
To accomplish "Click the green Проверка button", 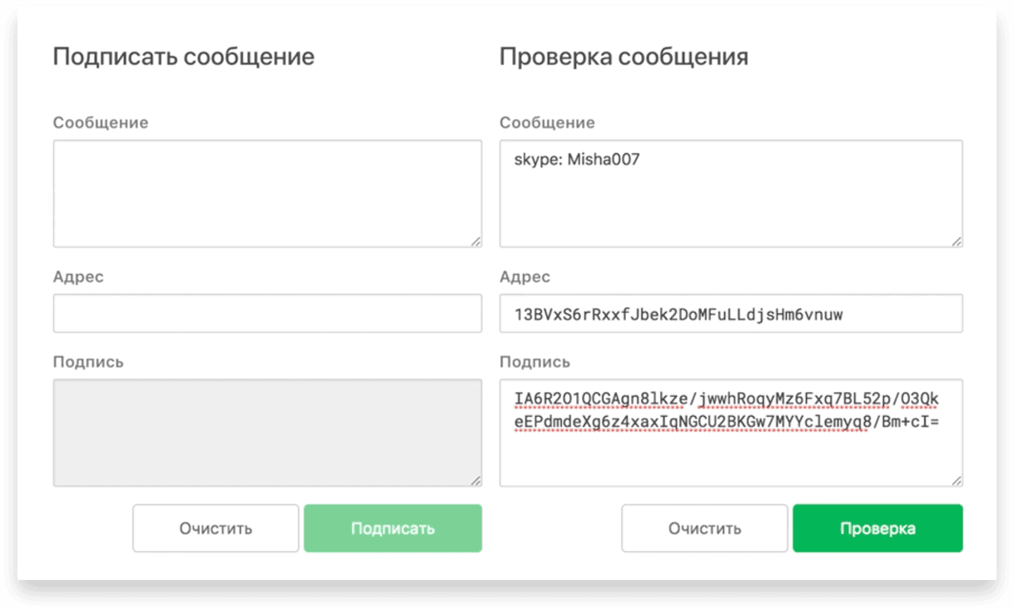I will [x=877, y=528].
